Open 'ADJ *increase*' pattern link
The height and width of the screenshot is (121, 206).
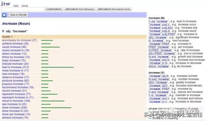(158, 37)
